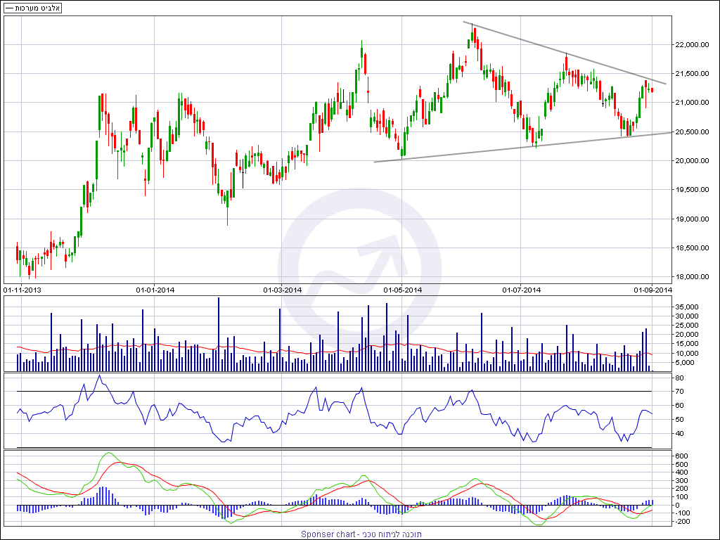Select the lower ascending gray trendline
720x540 pixels.
point(520,147)
